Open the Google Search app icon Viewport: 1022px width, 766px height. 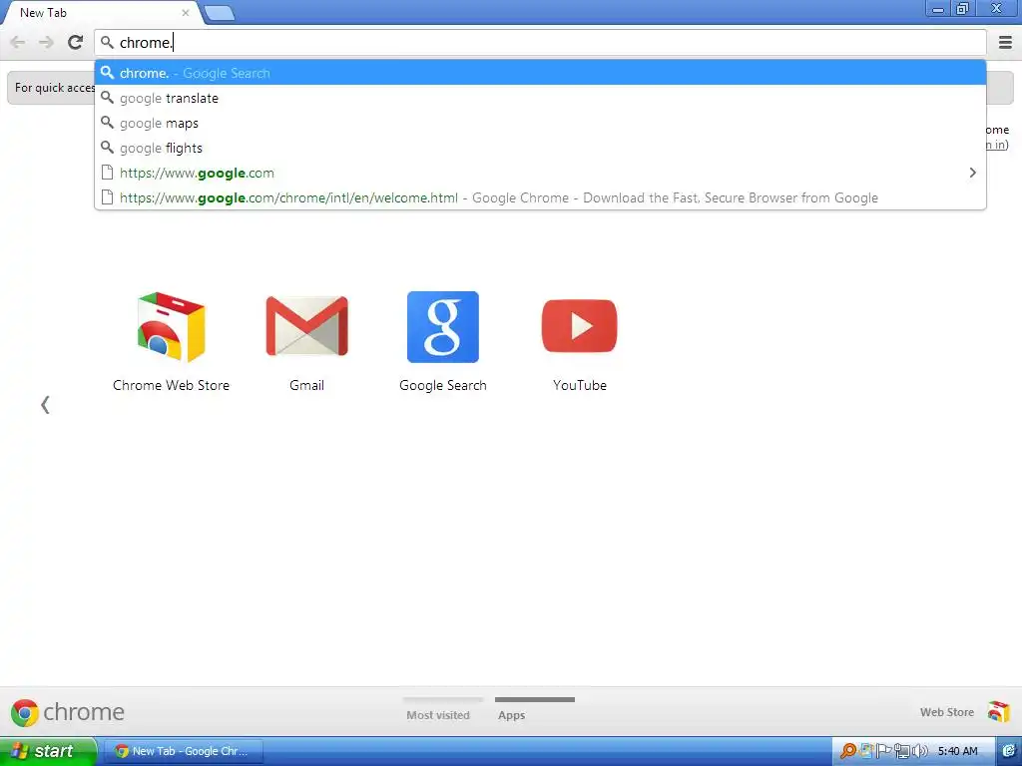(x=443, y=327)
